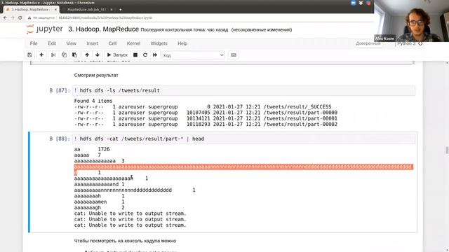Open the Kernel menu

(133, 43)
